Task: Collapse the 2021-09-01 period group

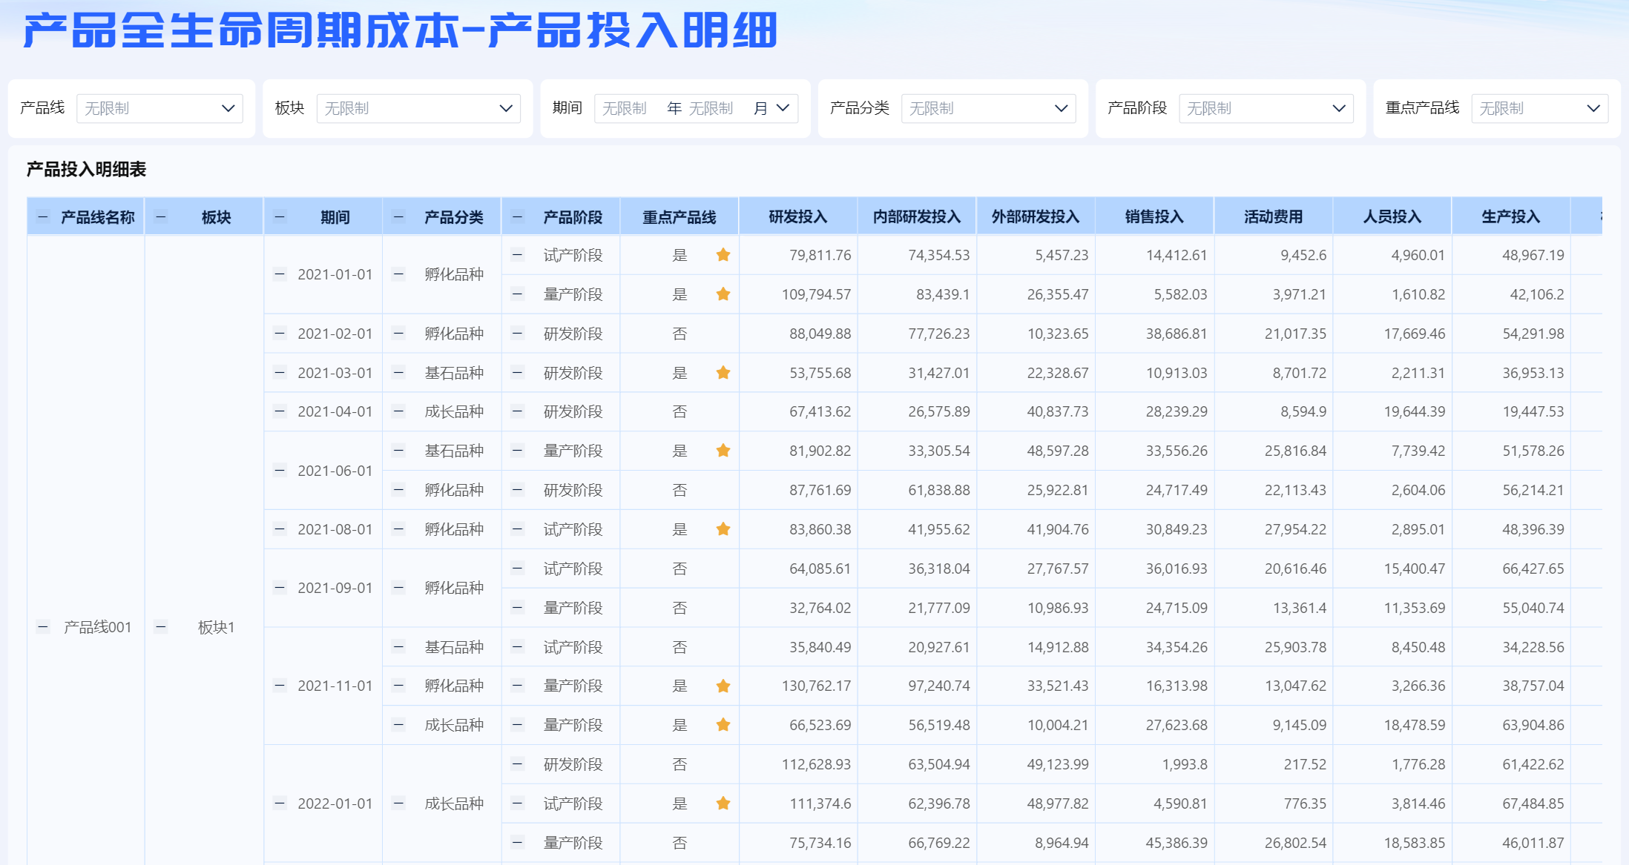Action: point(280,588)
